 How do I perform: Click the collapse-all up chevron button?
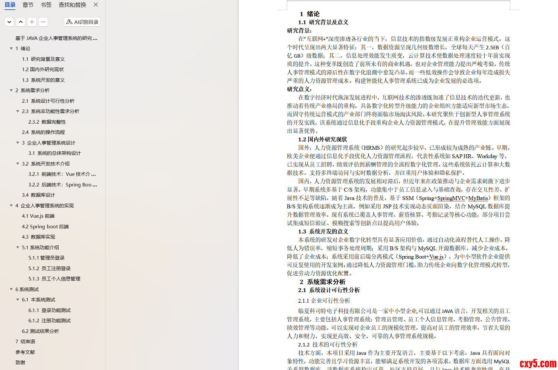[x=21, y=22]
